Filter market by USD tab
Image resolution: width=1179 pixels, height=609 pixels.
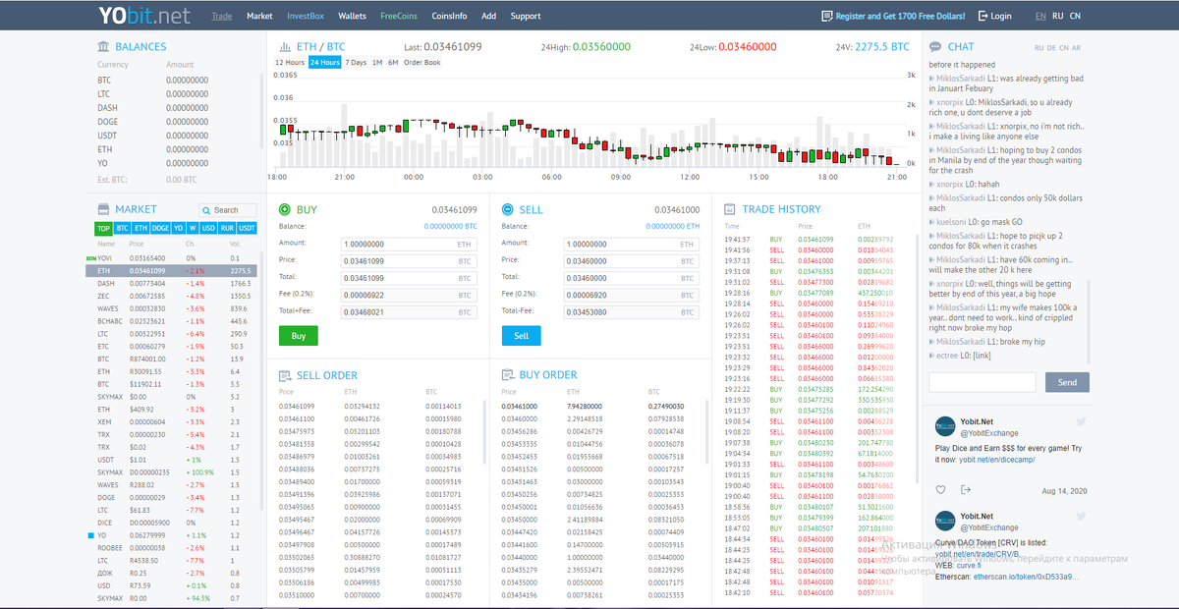point(208,228)
